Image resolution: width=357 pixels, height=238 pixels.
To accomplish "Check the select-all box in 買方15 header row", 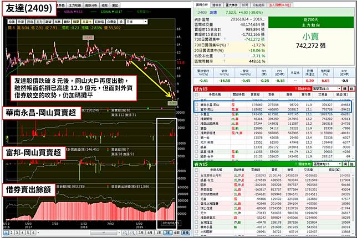I will pyautogui.click(x=196, y=94).
